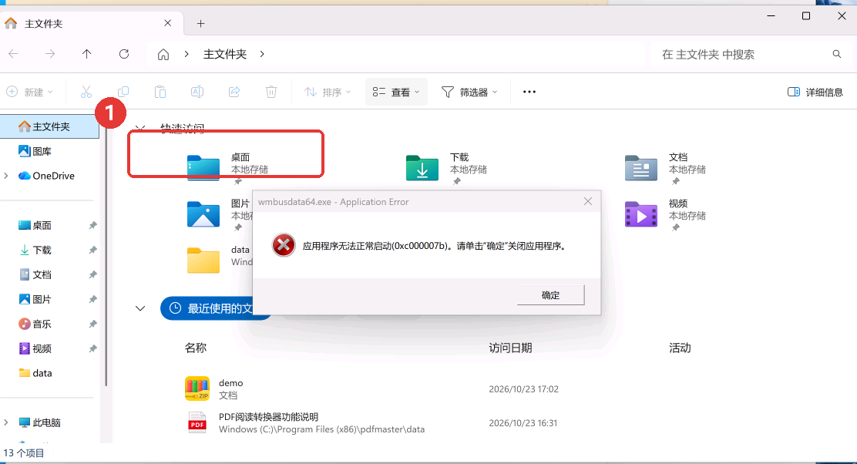Screen dimensions: 857x464
Task: Toggle the 详细信息 details pane
Action: 815,92
